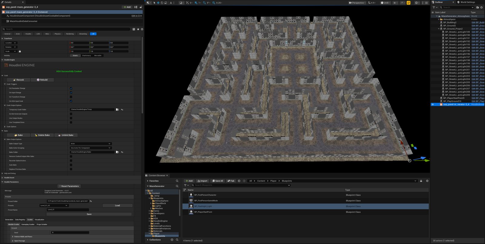The image size is (485, 244).
Task: Open viewport settings gear menu
Action: pyautogui.click(x=417, y=3)
